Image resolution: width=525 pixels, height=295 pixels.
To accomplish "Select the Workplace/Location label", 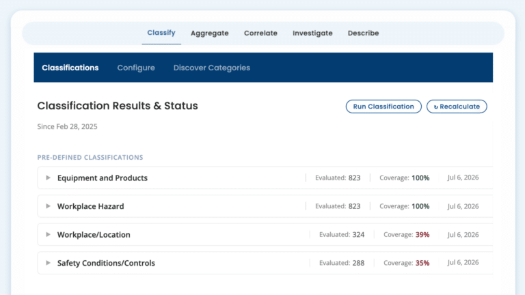I will pos(94,235).
